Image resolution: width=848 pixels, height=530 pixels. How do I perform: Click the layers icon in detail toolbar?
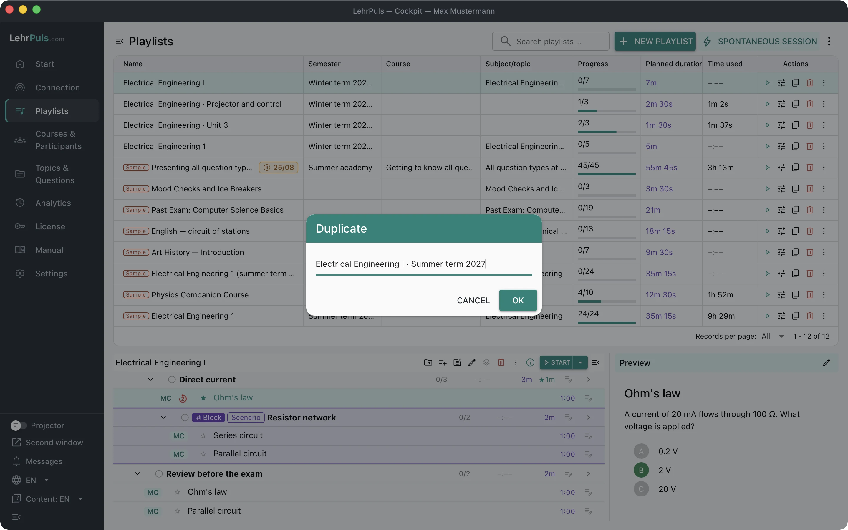[x=486, y=362]
